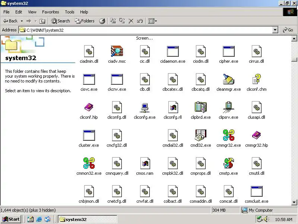Click the Delete toolbar icon
Viewport: 298px width, 224px height.
[x=131, y=21]
